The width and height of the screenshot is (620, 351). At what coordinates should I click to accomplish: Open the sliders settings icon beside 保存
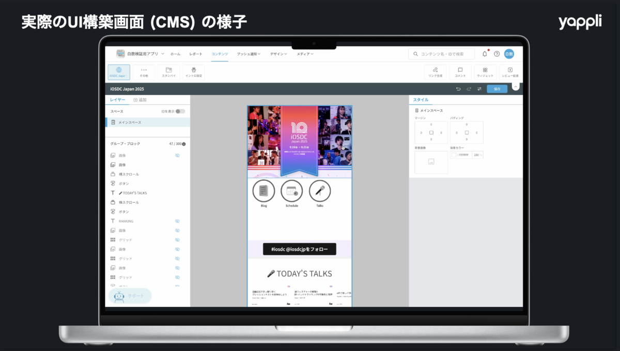479,89
